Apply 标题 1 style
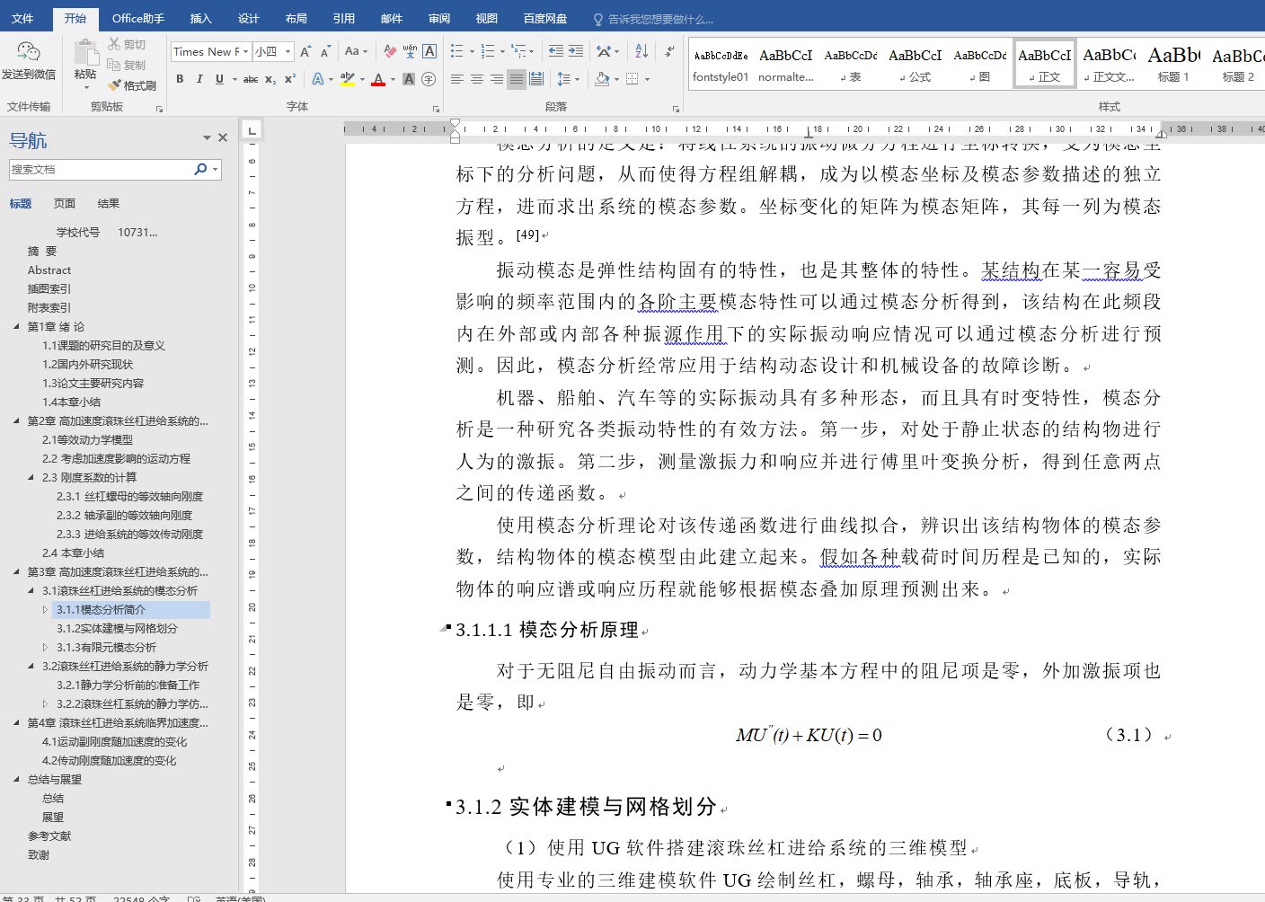This screenshot has width=1265, height=902. [1173, 64]
